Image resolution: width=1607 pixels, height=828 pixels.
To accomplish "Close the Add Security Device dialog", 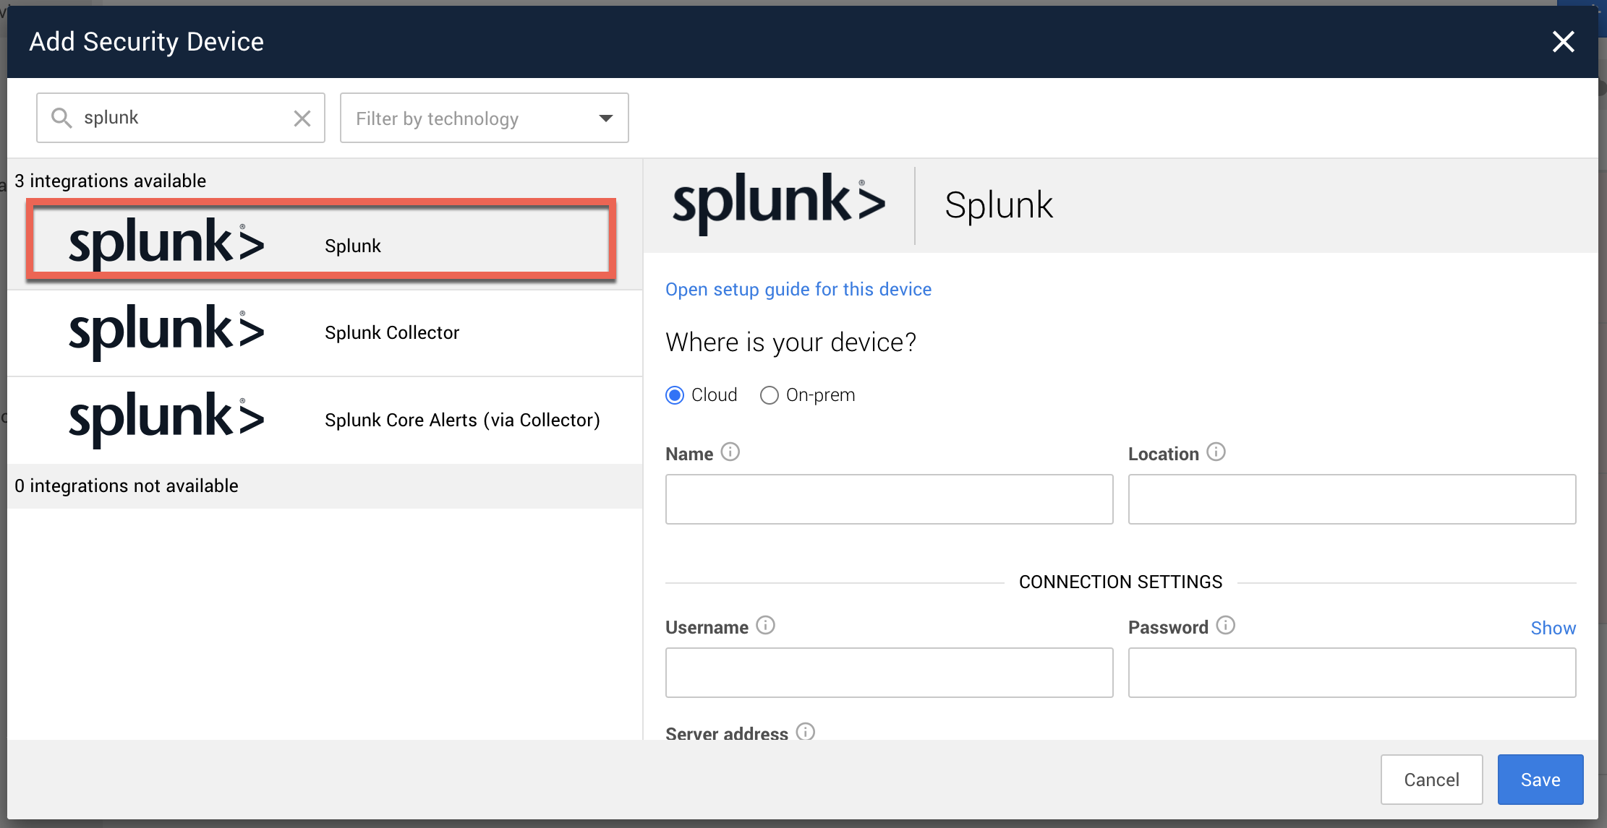I will tap(1563, 42).
